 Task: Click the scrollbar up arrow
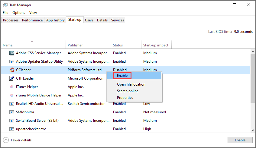pyautogui.click(x=253, y=52)
